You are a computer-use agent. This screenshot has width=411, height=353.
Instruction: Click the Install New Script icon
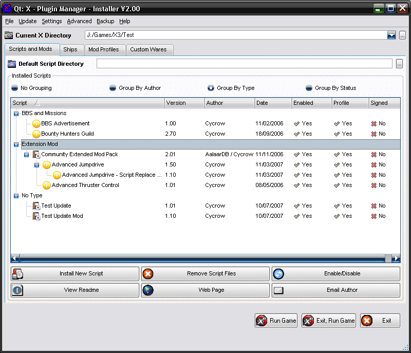point(17,274)
